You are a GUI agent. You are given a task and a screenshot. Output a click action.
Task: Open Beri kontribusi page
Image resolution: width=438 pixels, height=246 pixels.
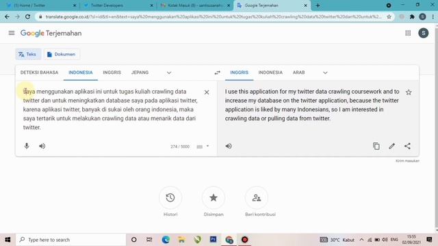pos(257,197)
